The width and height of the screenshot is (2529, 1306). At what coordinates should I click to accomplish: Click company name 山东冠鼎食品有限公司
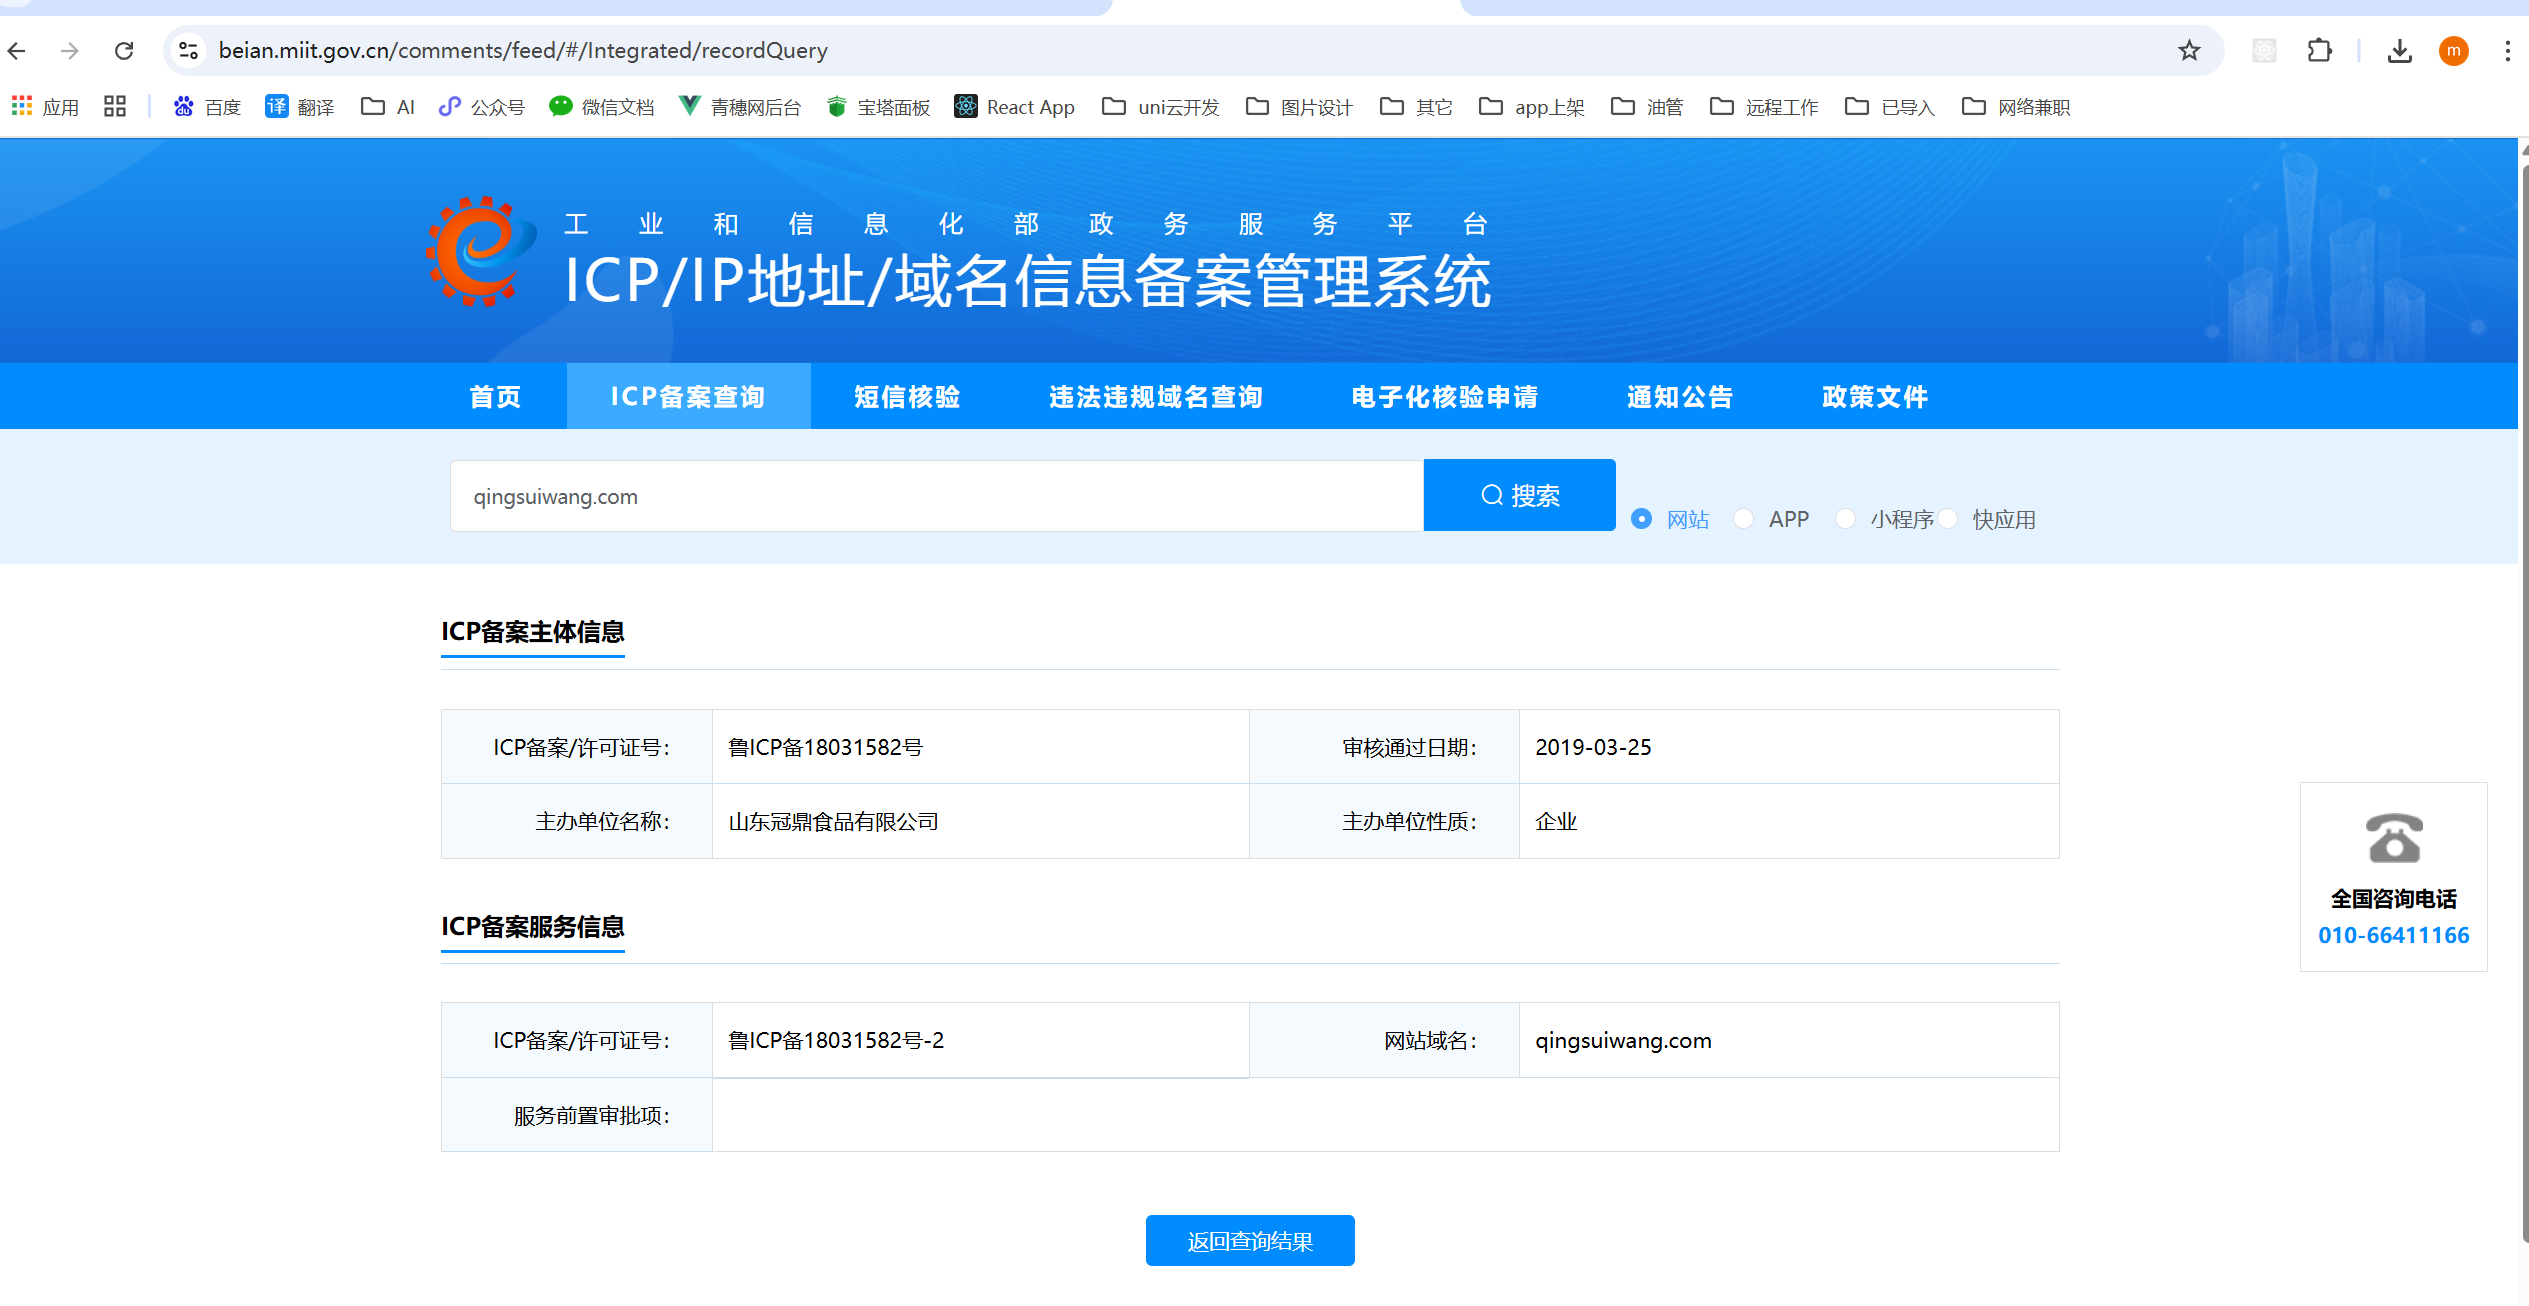click(833, 821)
